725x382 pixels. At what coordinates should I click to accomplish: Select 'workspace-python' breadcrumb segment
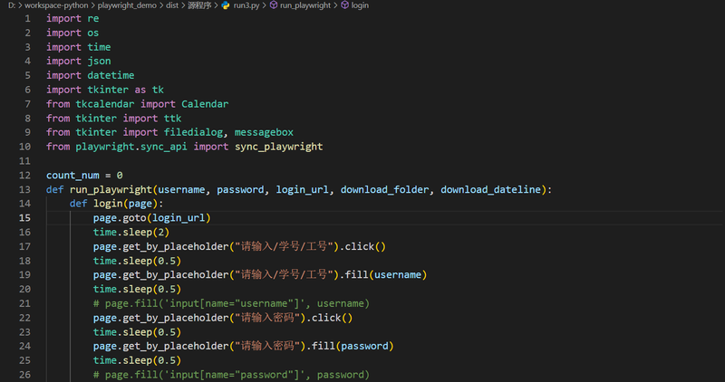click(56, 5)
